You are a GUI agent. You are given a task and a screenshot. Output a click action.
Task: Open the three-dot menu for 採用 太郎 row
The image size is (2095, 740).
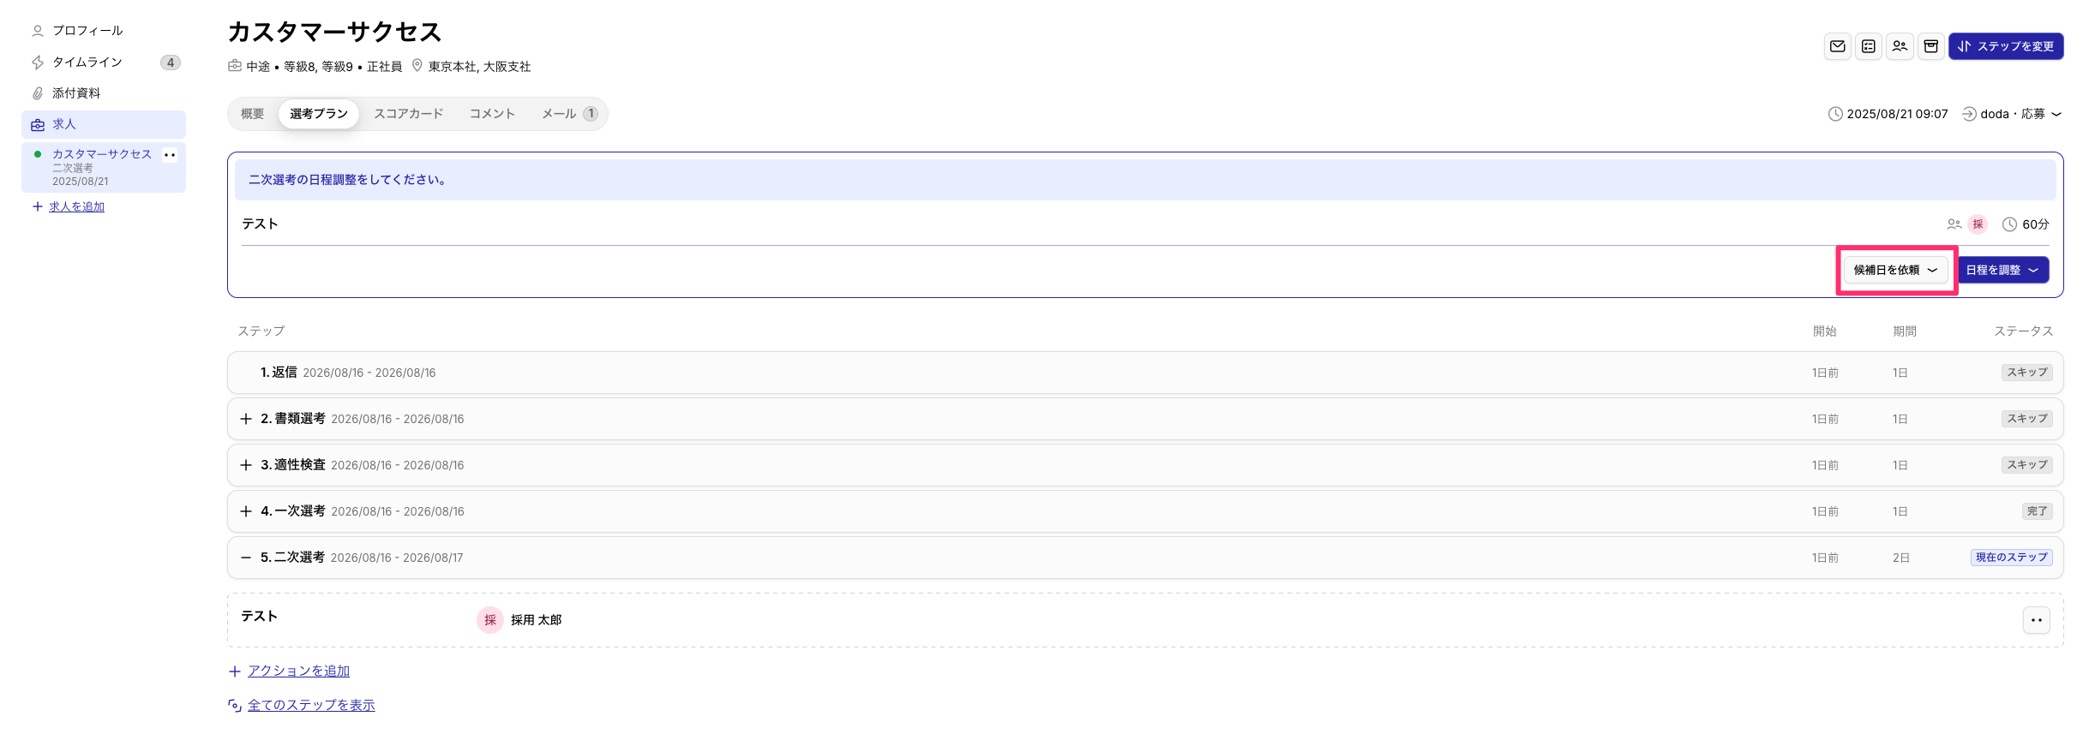[x=2036, y=620]
